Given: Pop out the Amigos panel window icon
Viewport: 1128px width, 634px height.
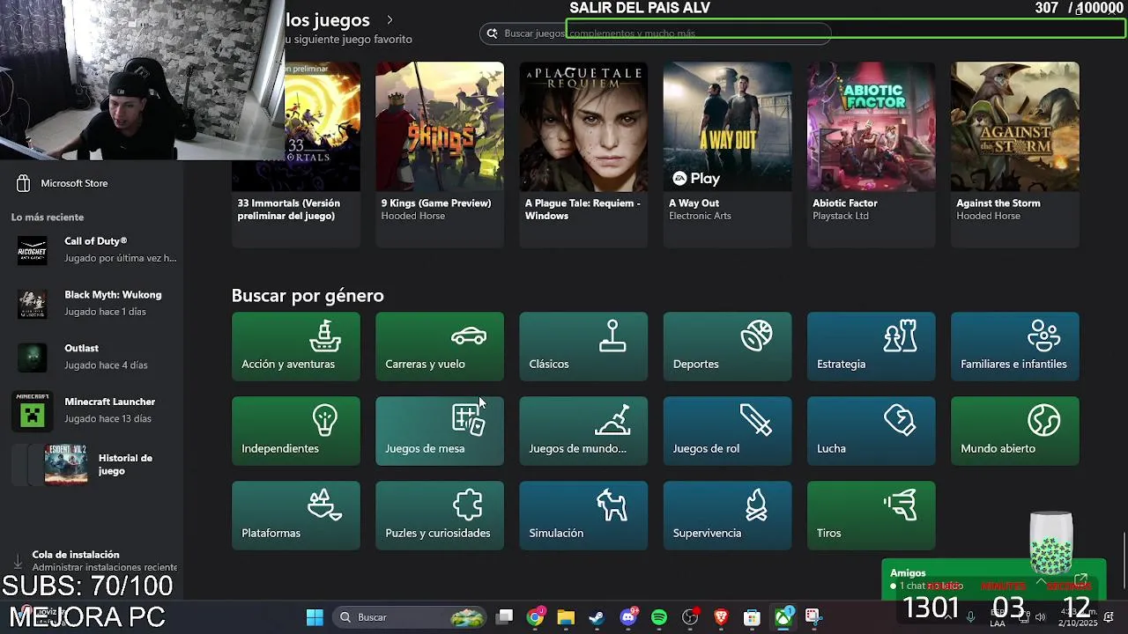Looking at the screenshot, I should [1081, 579].
